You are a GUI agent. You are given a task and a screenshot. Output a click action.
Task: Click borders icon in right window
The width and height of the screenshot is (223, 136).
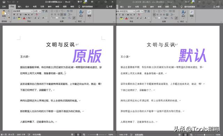pyautogui.click(x=160, y=18)
